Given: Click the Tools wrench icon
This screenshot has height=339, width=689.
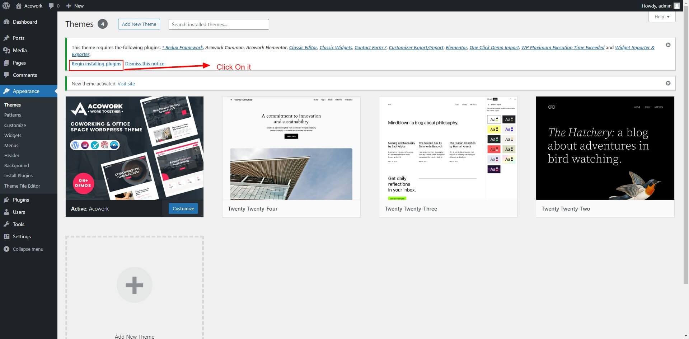Looking at the screenshot, I should coord(6,224).
